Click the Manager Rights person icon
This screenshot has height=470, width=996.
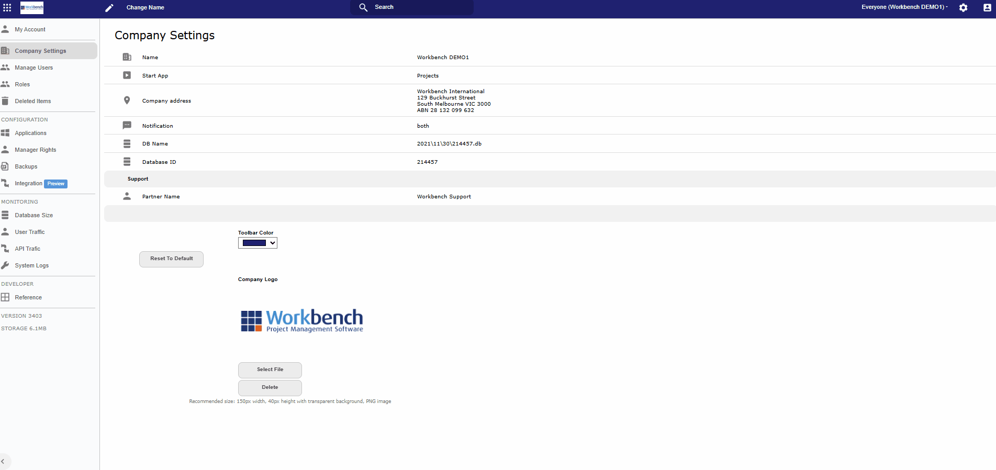tap(5, 150)
